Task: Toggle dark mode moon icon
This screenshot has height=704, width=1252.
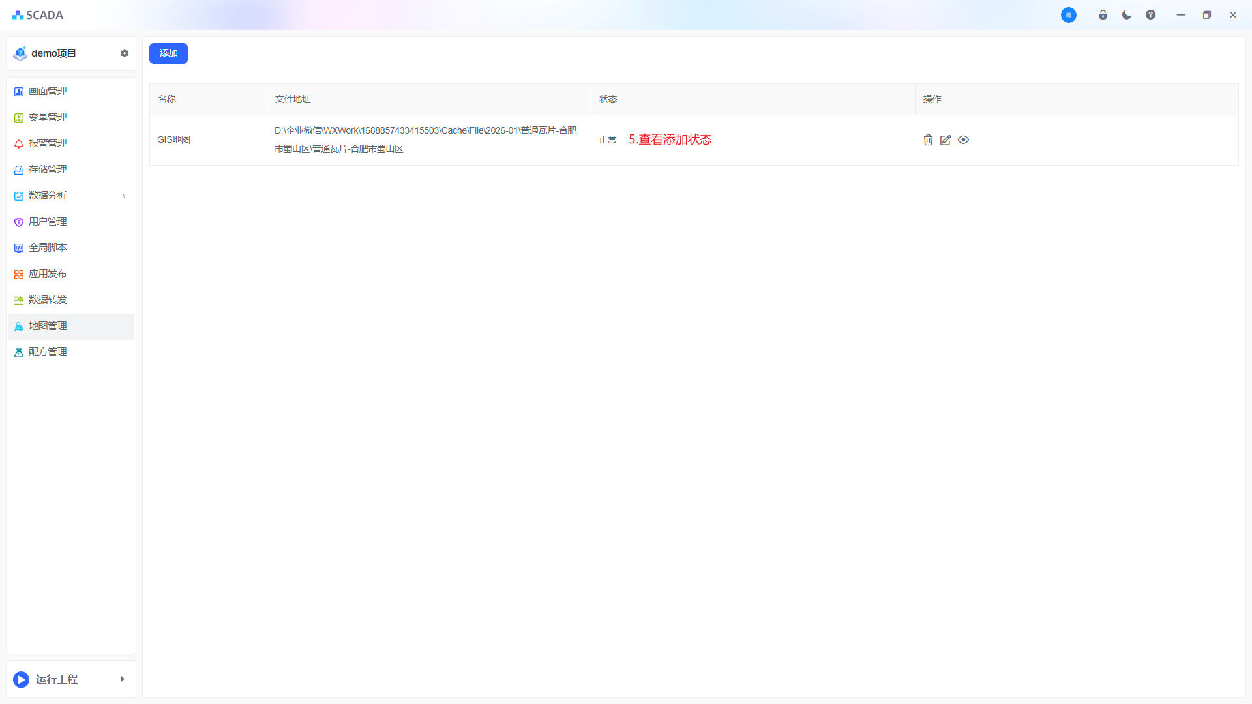Action: pos(1127,15)
